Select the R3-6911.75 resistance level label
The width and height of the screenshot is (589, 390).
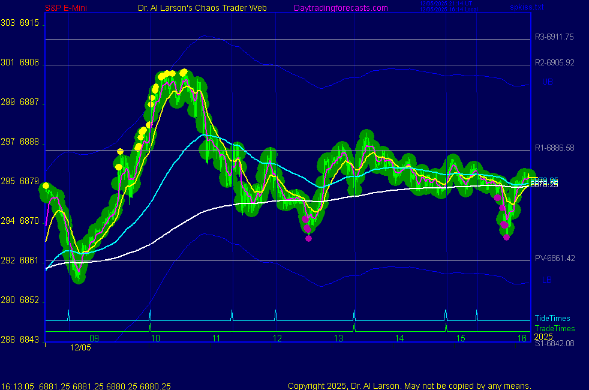coord(554,37)
